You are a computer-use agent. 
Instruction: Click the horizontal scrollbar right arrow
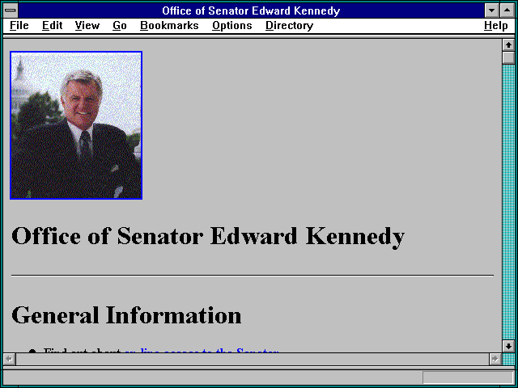(x=495, y=359)
